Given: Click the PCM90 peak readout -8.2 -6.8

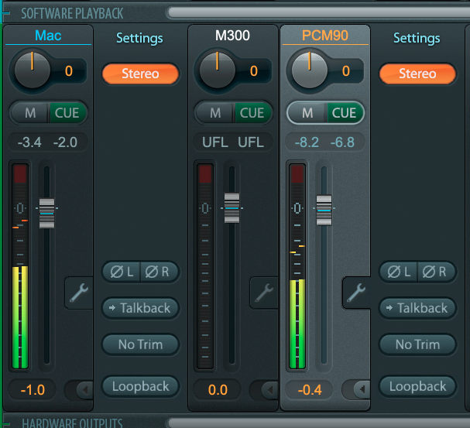Looking at the screenshot, I should coord(325,142).
